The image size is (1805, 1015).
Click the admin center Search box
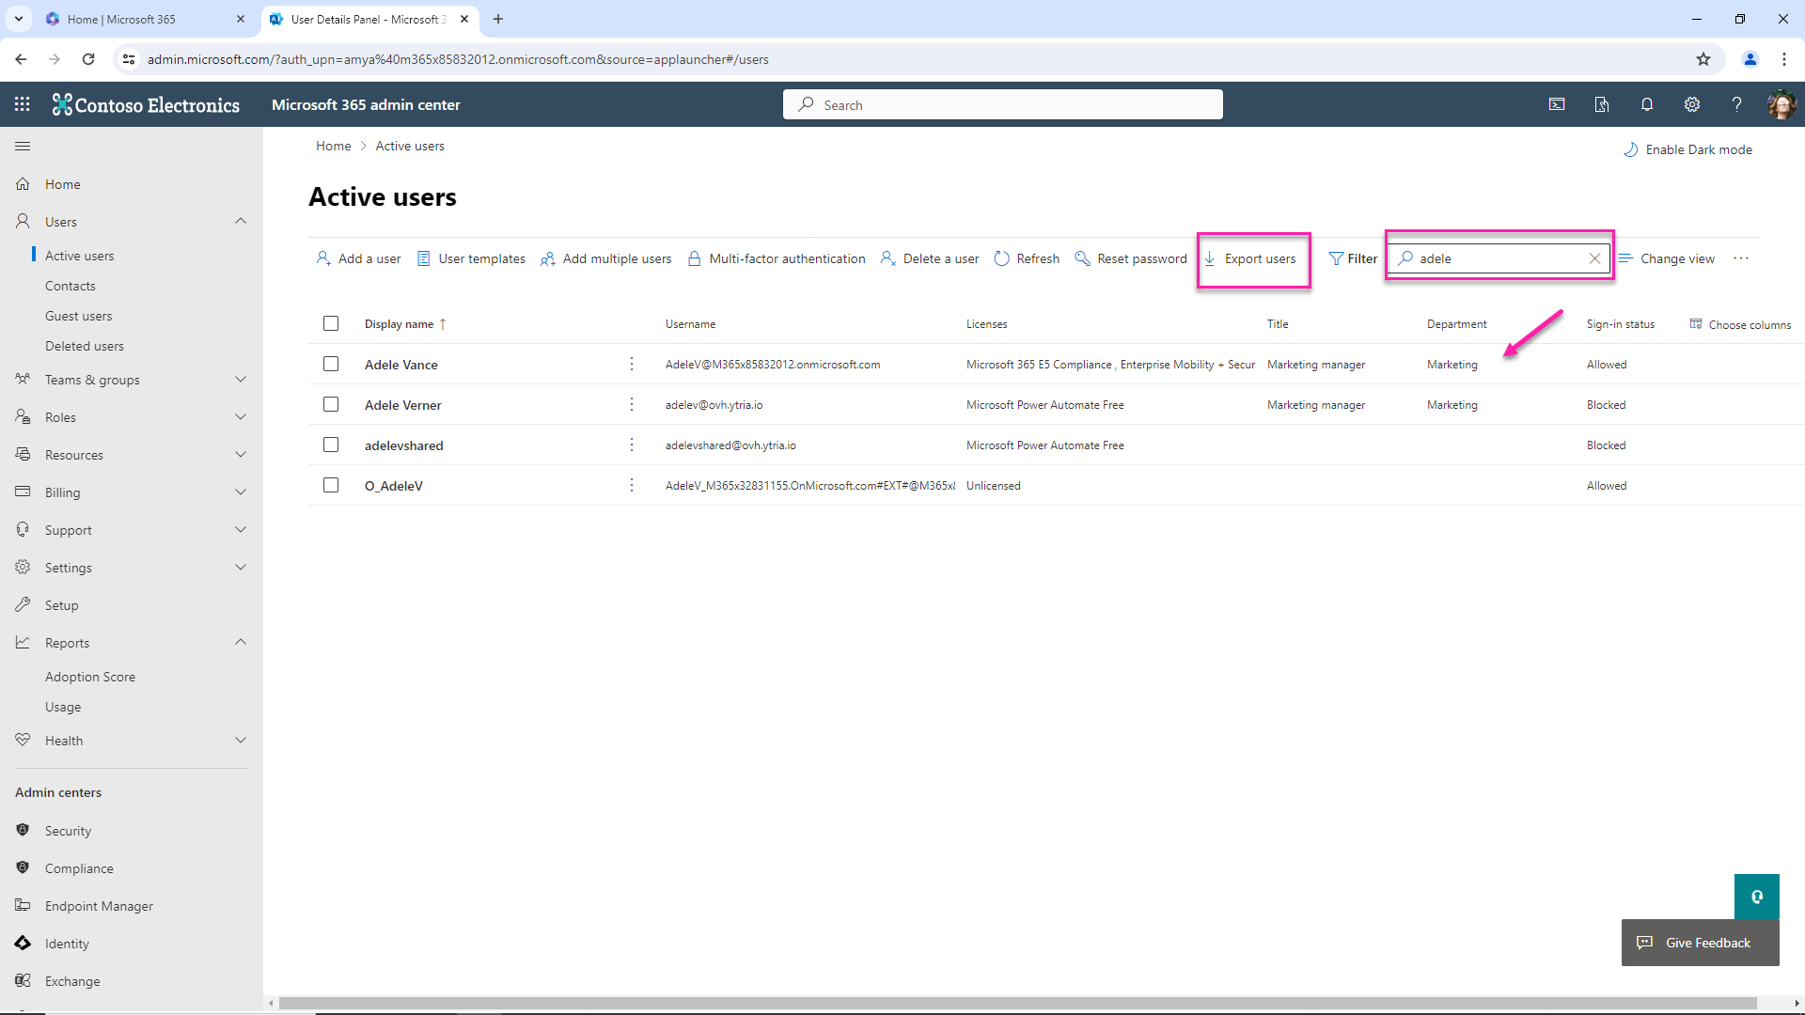tap(1002, 104)
